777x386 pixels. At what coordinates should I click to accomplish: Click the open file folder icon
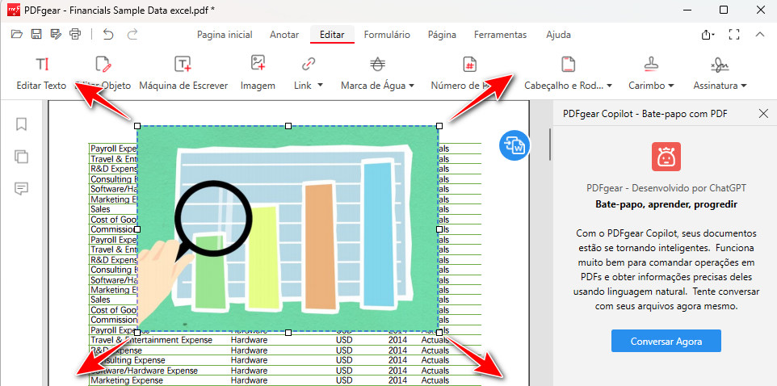17,35
